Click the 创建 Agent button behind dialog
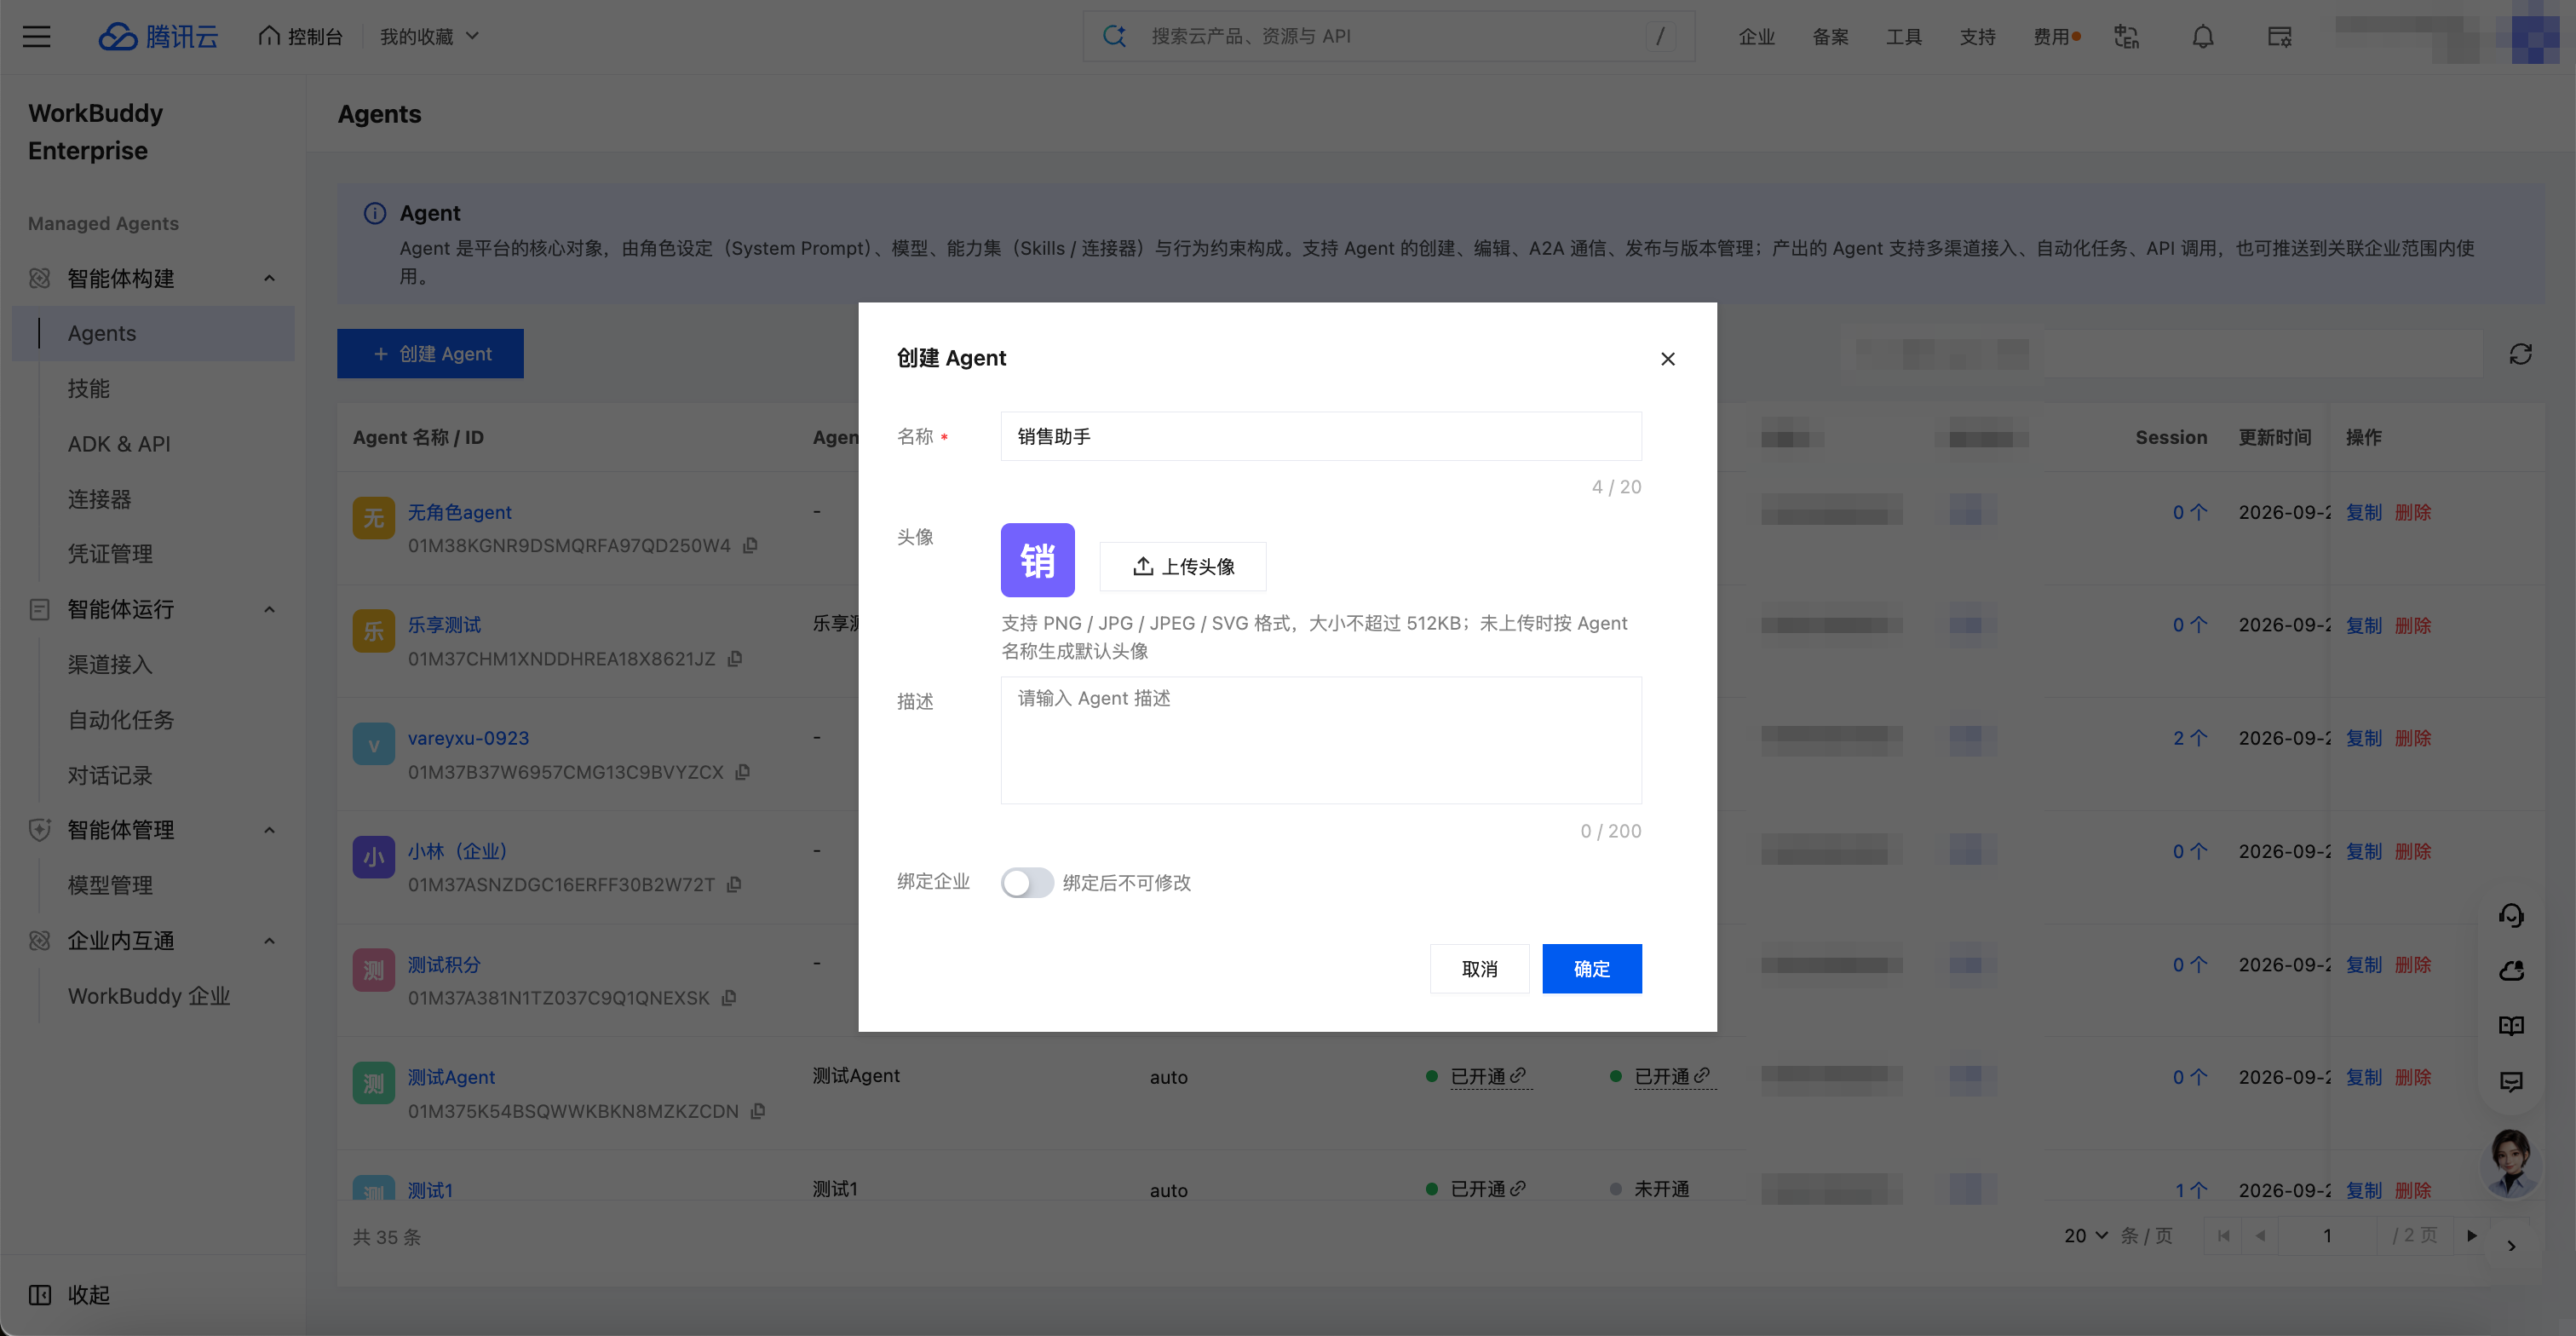The height and width of the screenshot is (1336, 2576). click(430, 354)
